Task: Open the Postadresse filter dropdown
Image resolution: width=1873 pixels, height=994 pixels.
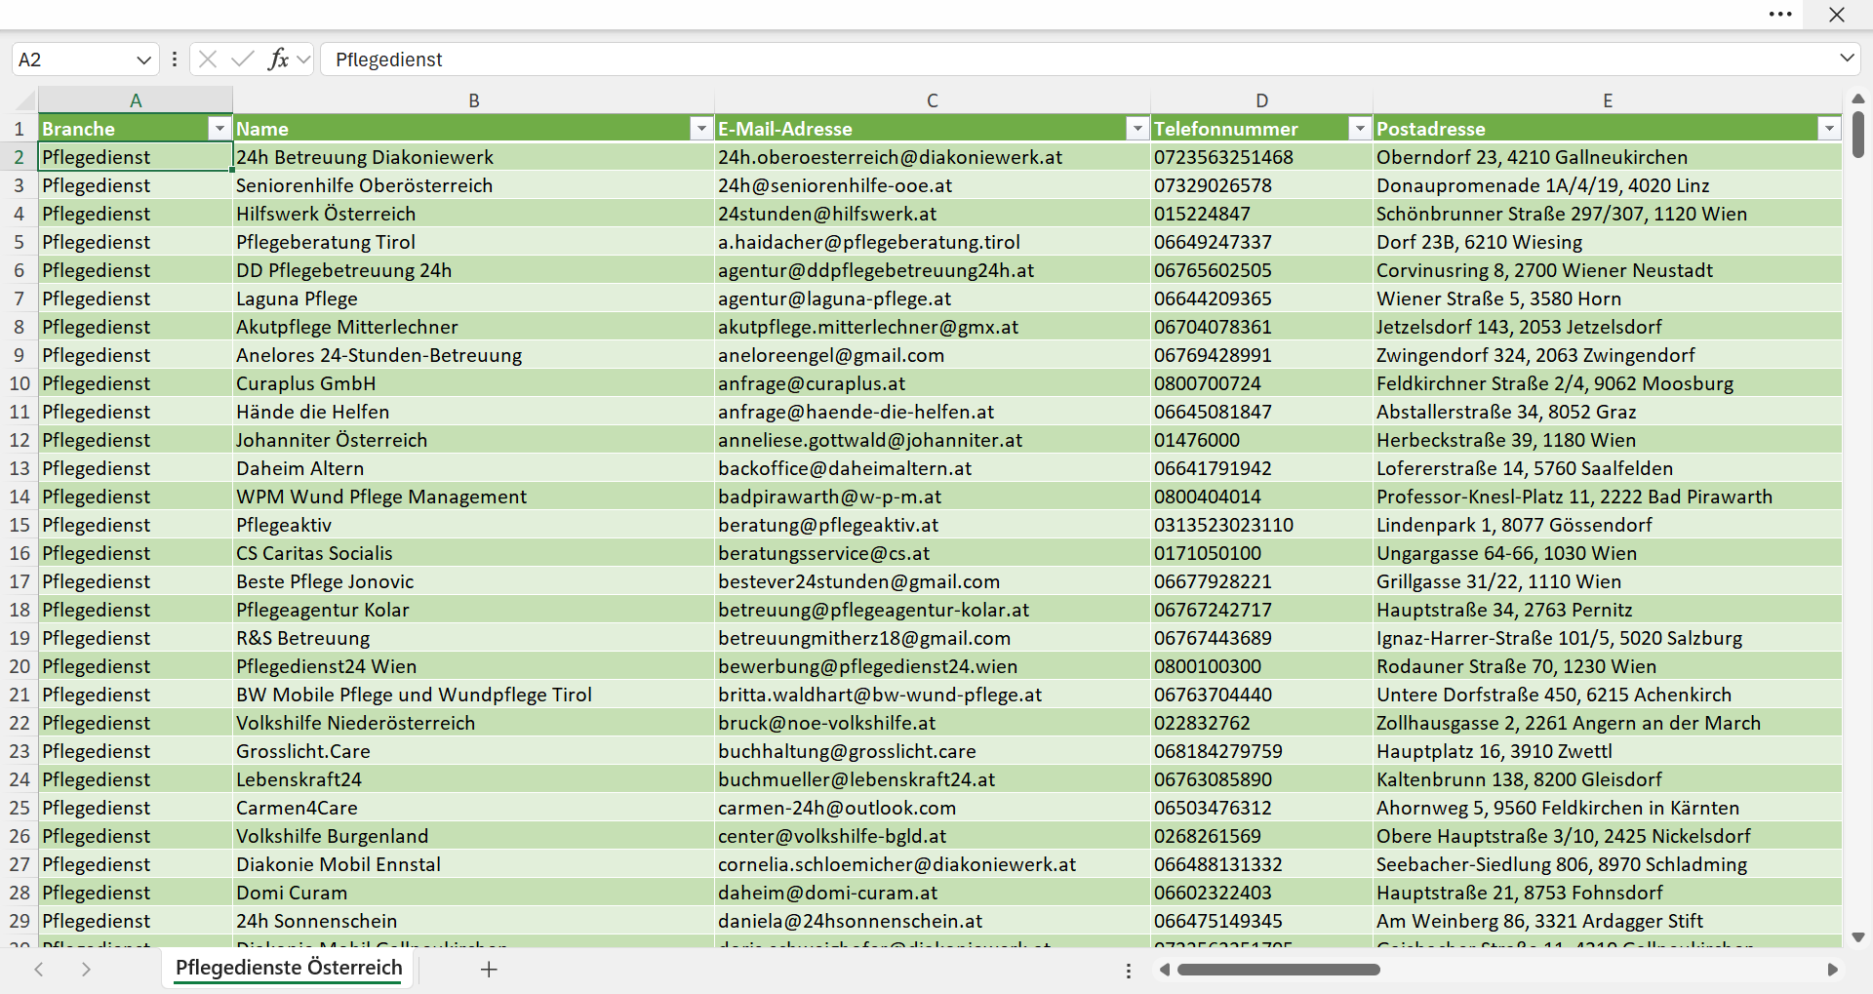Action: click(x=1829, y=129)
